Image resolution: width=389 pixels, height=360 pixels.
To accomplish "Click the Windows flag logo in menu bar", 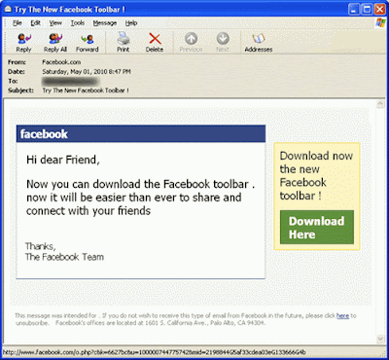I will click(x=380, y=23).
